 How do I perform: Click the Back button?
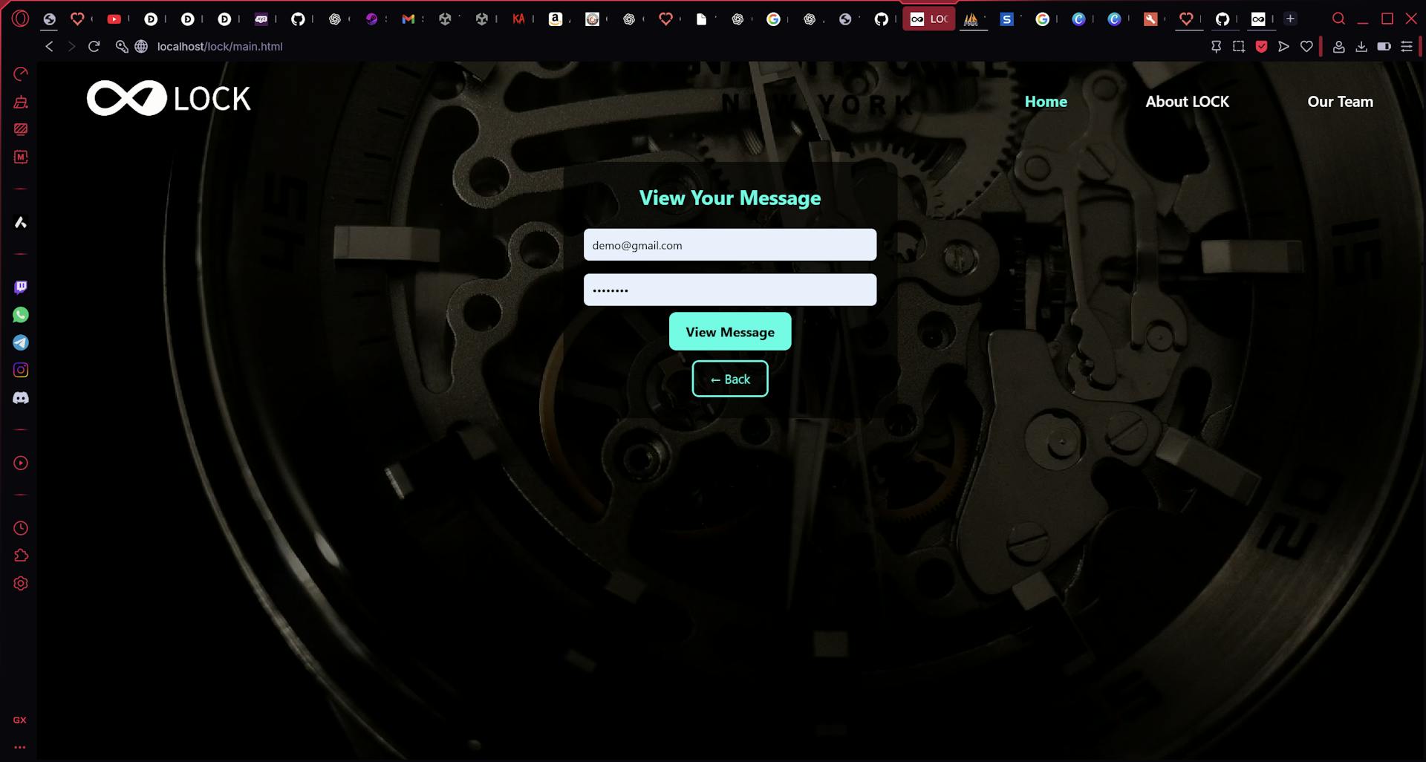coord(730,379)
